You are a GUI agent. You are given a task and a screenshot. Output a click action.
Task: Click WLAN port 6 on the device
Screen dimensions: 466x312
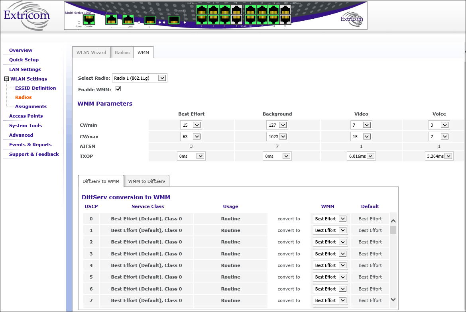coord(225,19)
